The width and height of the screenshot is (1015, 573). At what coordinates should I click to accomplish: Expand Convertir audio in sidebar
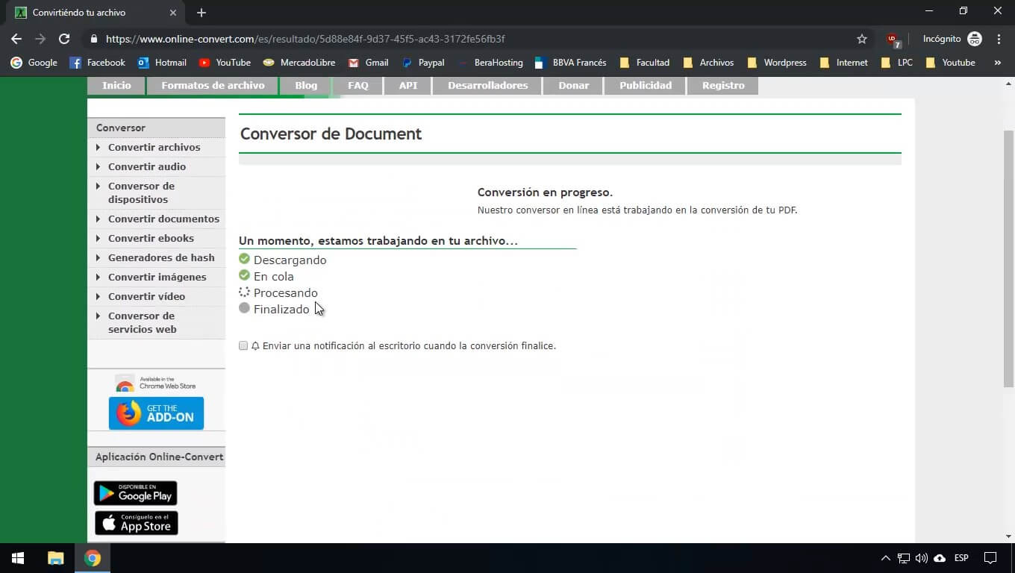[156, 166]
